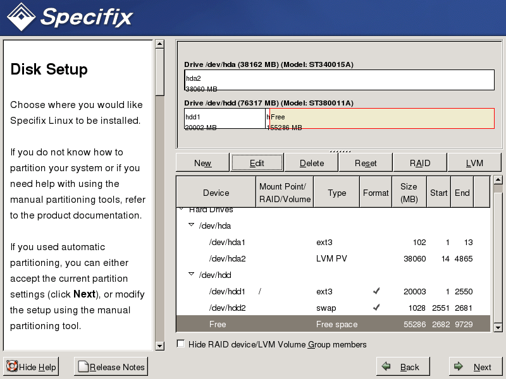
Task: Click the Back arrow icon
Action: [386, 367]
